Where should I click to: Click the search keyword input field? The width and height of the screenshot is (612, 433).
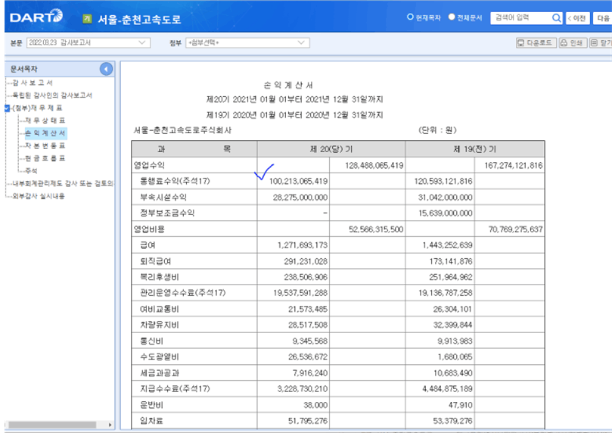point(521,18)
